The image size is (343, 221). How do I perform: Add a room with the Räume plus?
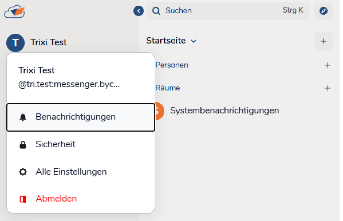[x=327, y=88]
